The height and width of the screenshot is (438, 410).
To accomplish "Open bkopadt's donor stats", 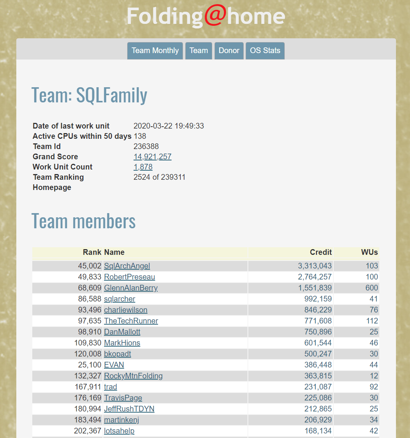I will click(x=117, y=353).
